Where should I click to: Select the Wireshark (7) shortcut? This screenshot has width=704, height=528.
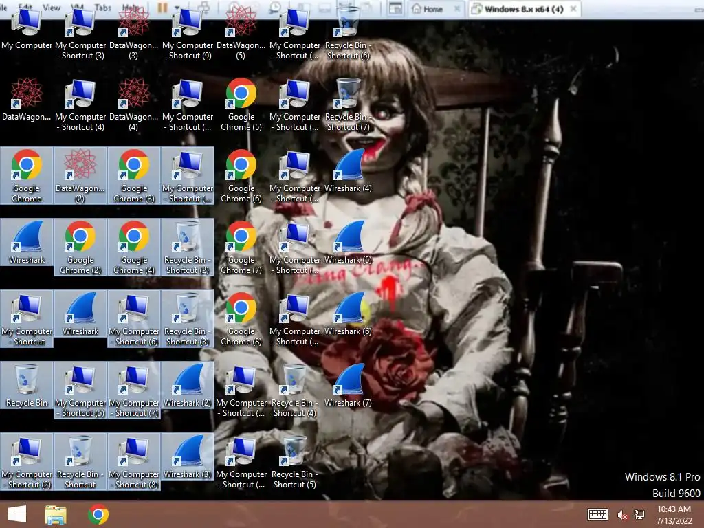pos(349,386)
